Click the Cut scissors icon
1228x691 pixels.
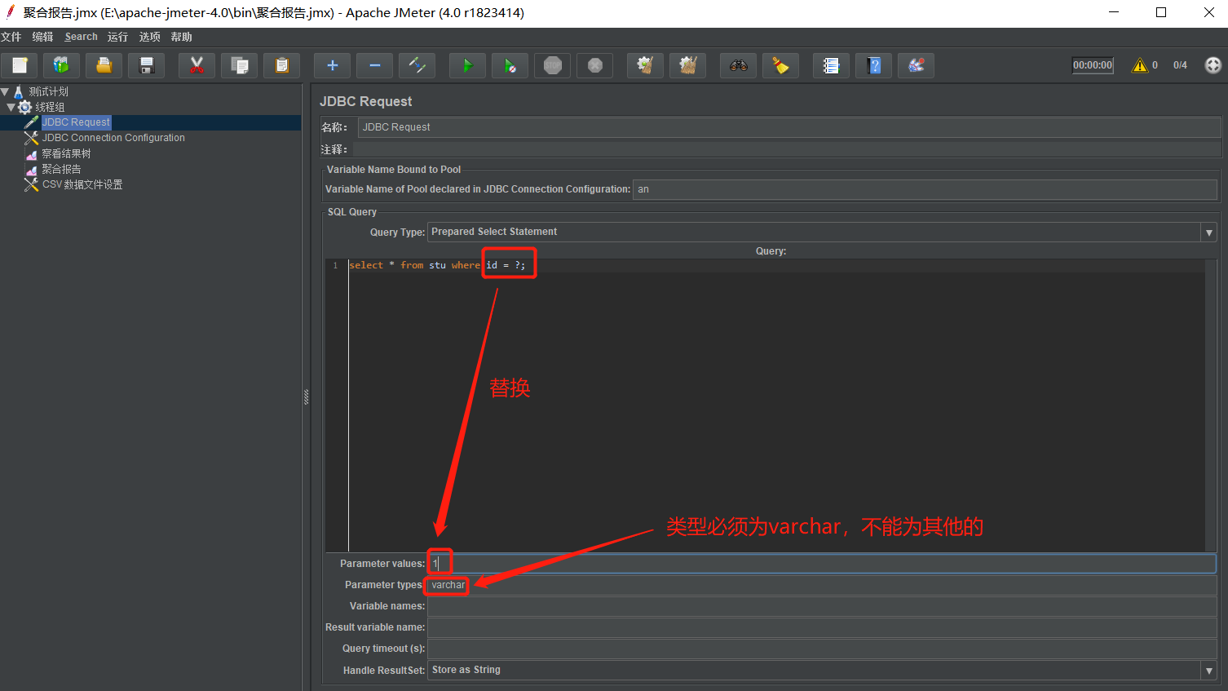pyautogui.click(x=197, y=65)
